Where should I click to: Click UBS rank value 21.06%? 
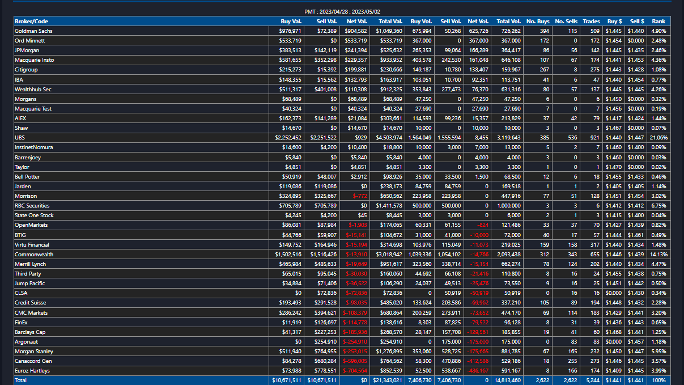[x=658, y=138]
